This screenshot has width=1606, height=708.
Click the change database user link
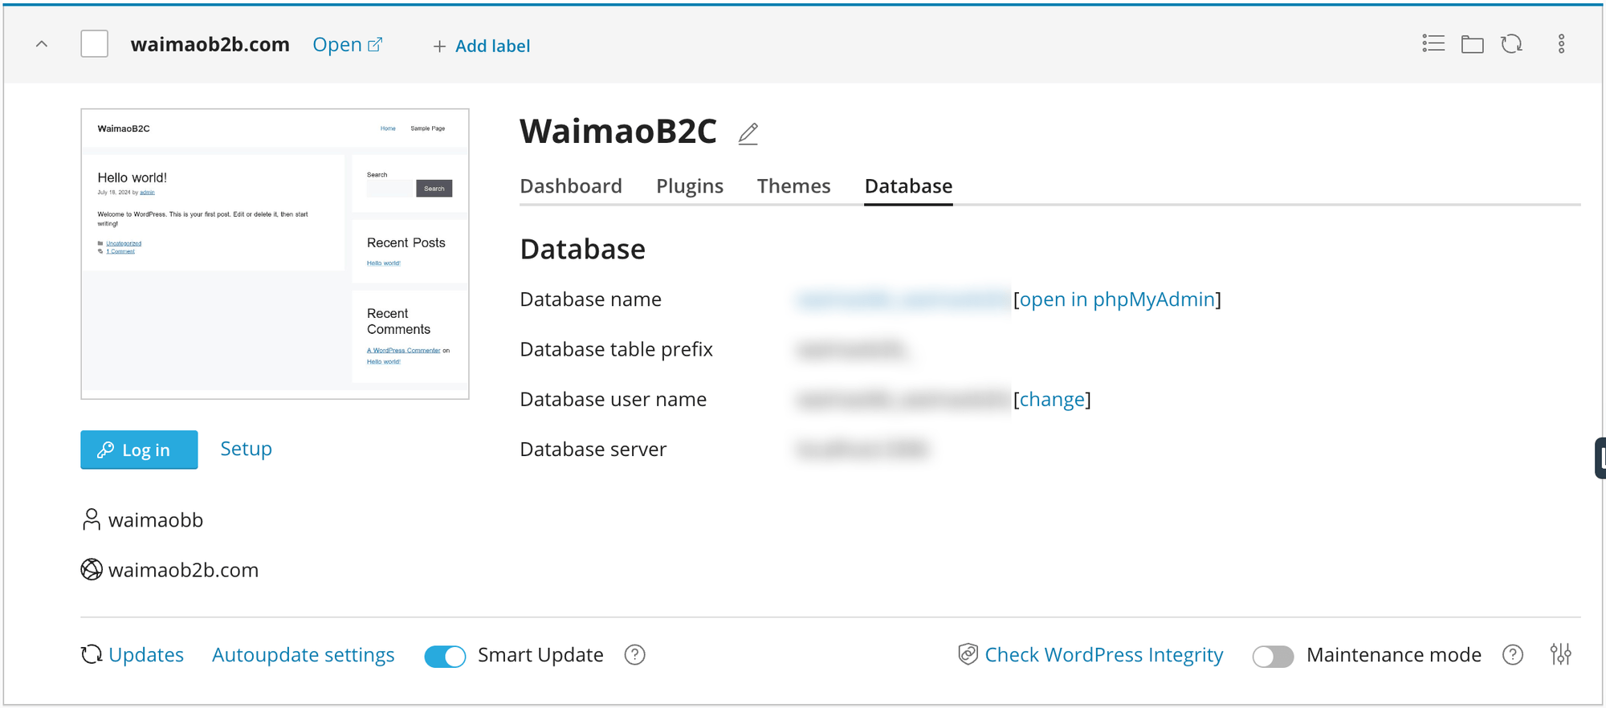[1052, 399]
